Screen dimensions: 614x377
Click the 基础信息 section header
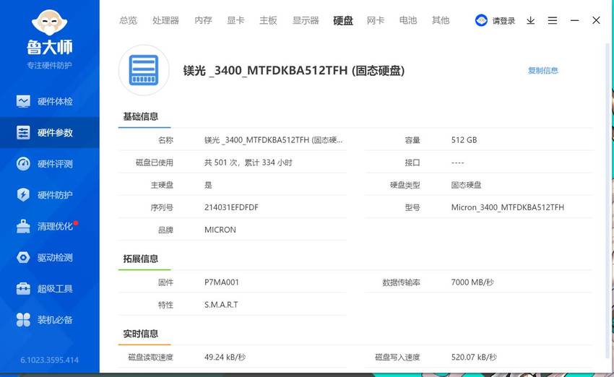141,116
